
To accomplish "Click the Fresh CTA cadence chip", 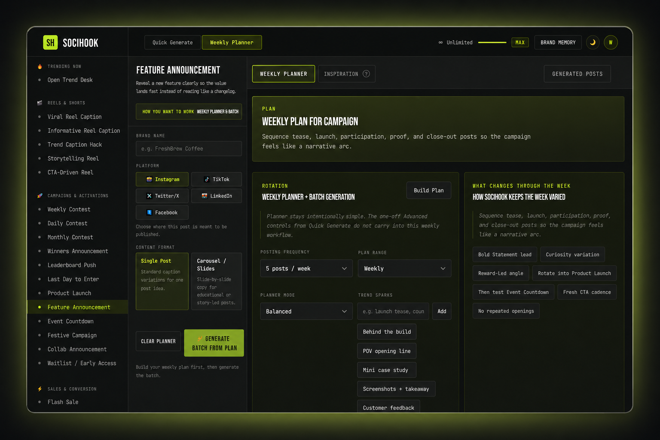I will click(587, 292).
